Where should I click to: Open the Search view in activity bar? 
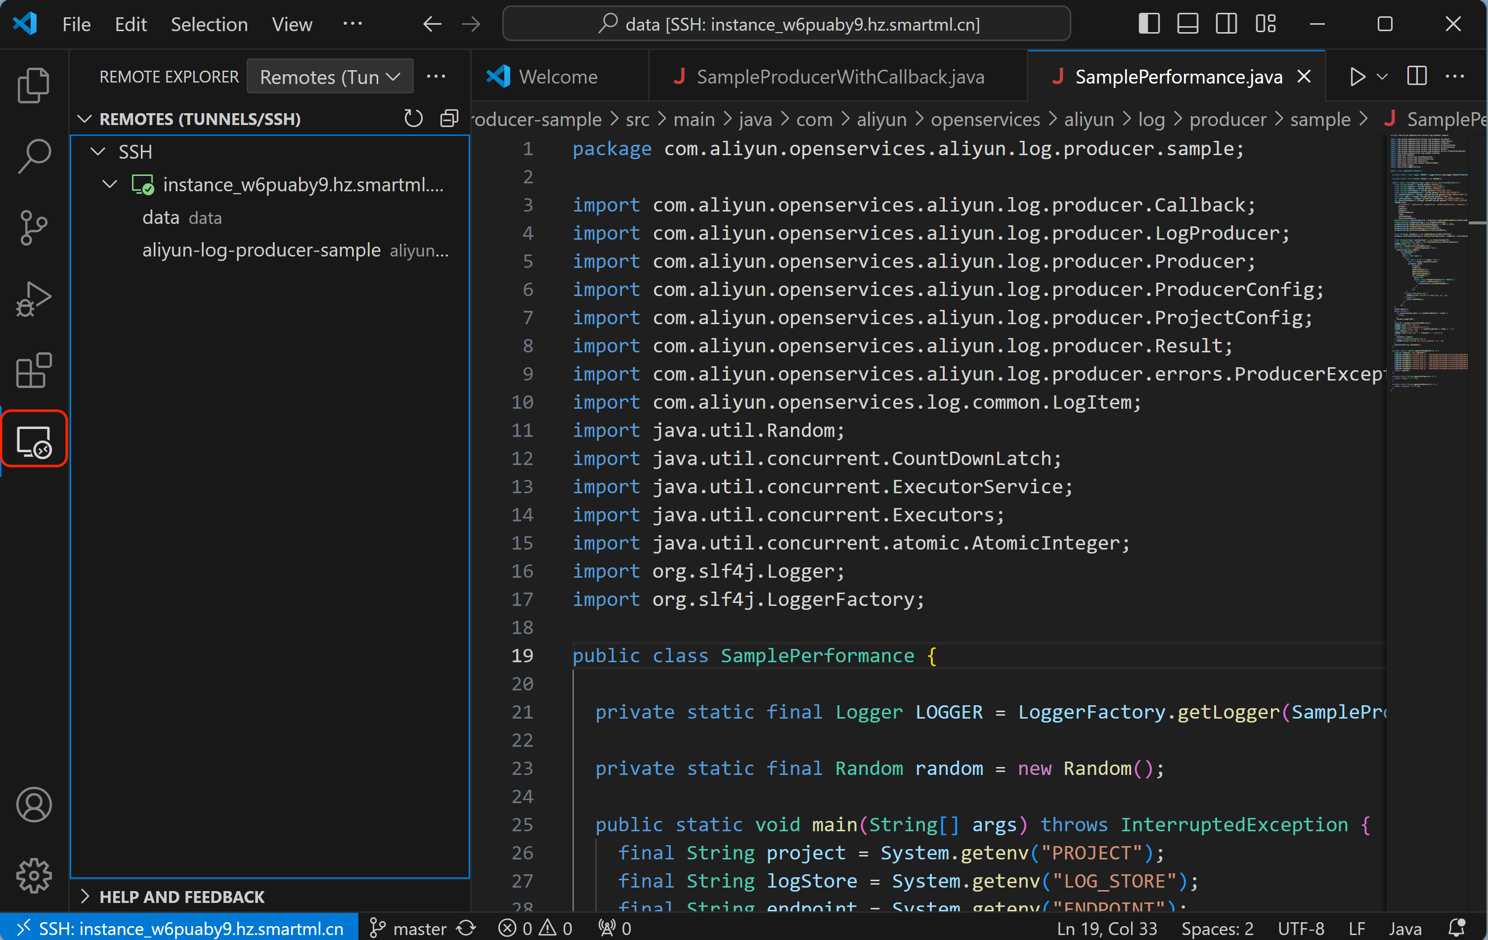click(x=34, y=156)
